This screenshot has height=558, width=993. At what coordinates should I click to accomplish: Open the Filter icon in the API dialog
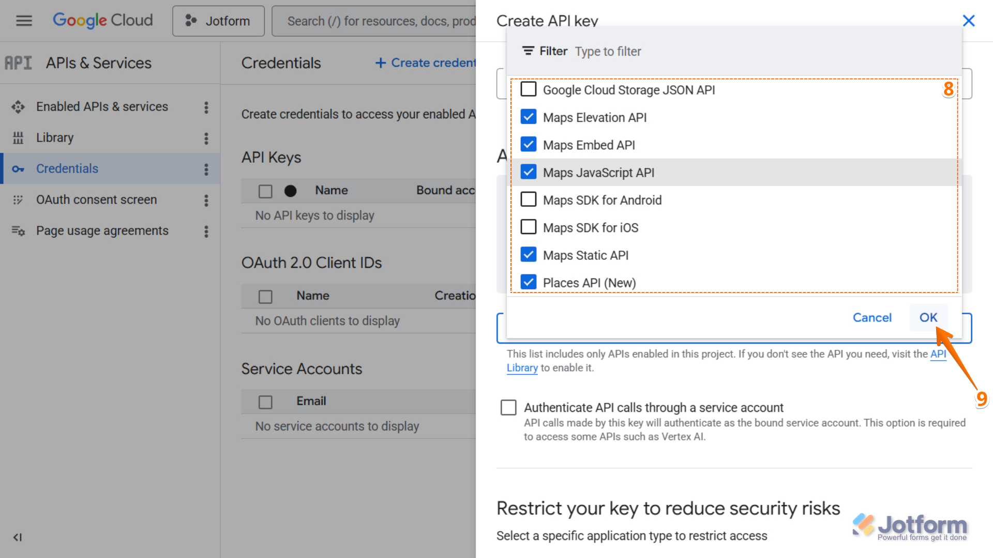(x=529, y=51)
